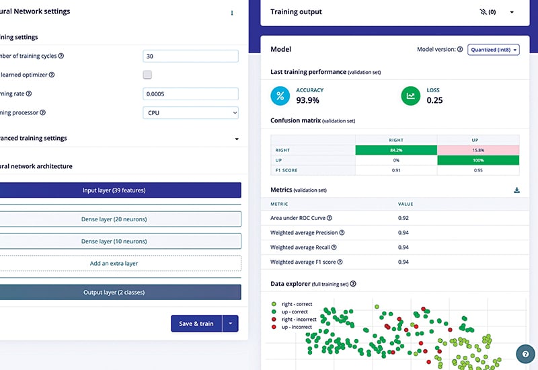Download metrics using the download icon
Screen dimensions: 538x370
[516, 190]
